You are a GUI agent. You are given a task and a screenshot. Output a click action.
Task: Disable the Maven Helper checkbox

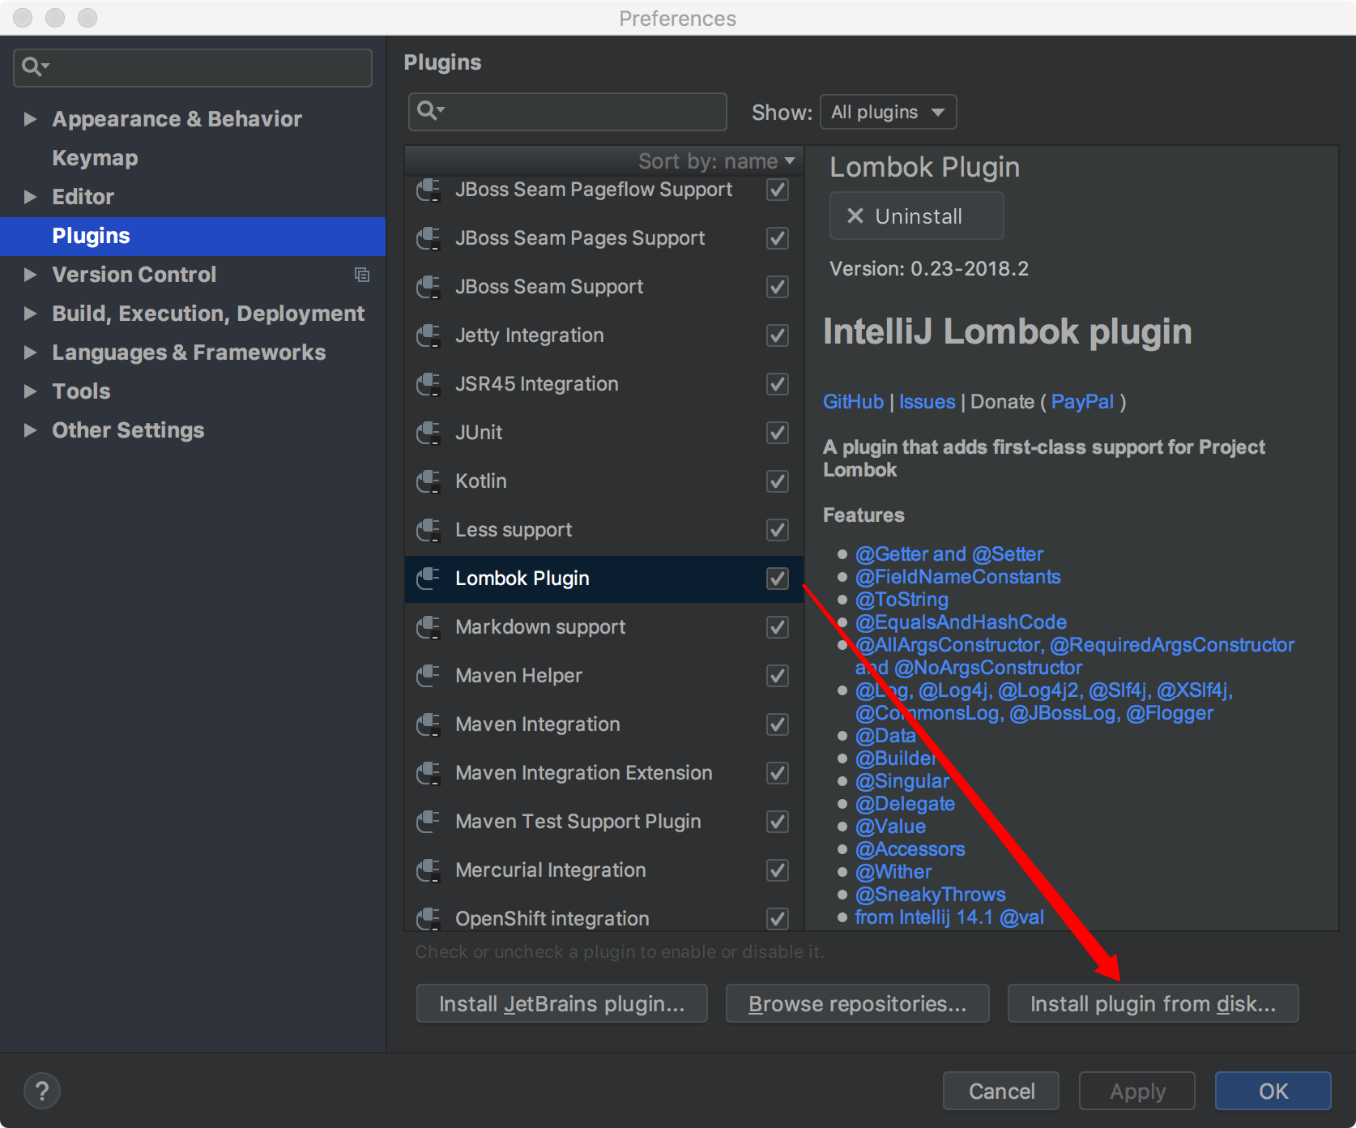778,676
